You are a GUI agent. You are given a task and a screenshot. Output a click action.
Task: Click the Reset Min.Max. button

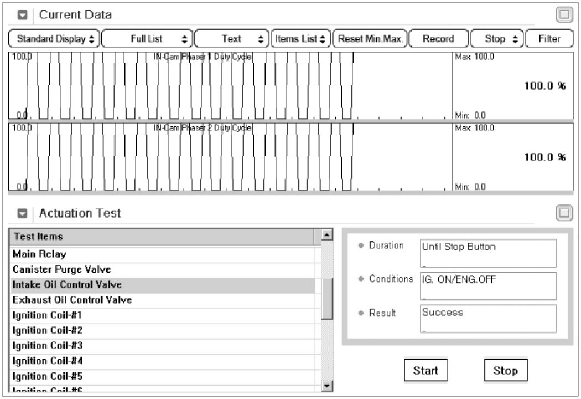tap(370, 39)
